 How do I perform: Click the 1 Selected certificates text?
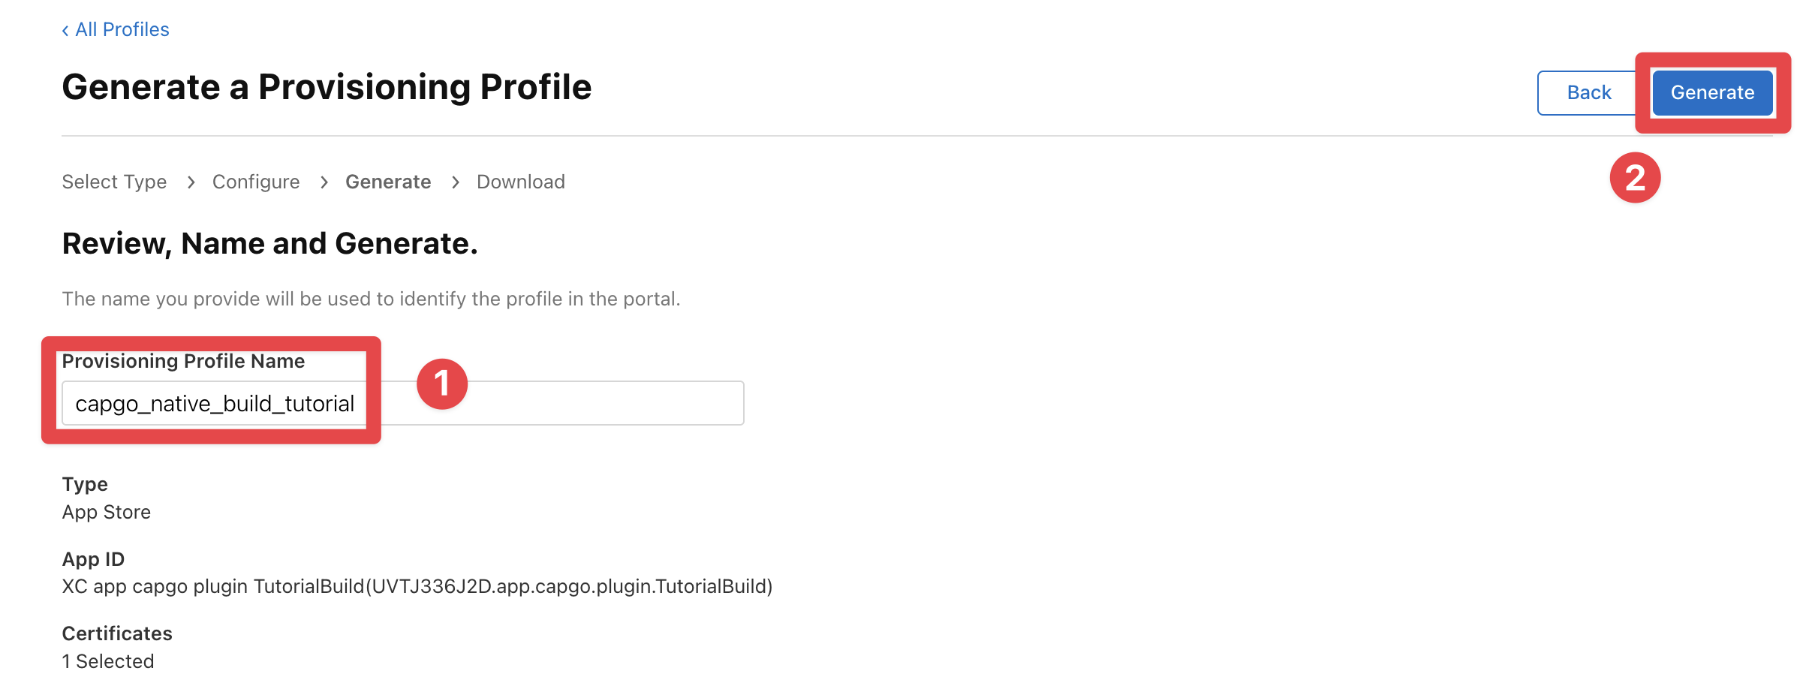107,660
